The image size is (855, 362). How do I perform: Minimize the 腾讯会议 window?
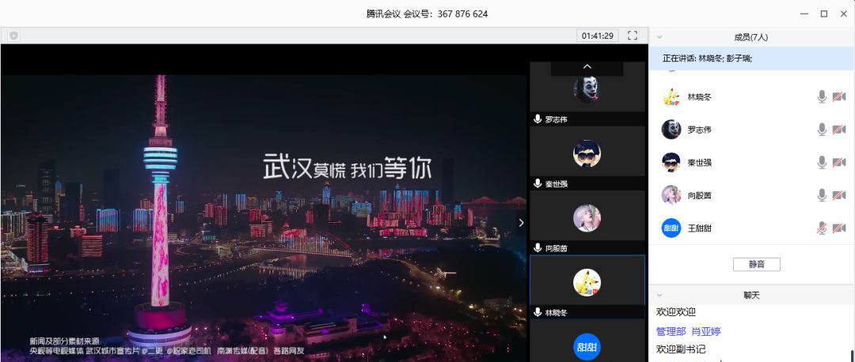pyautogui.click(x=804, y=14)
